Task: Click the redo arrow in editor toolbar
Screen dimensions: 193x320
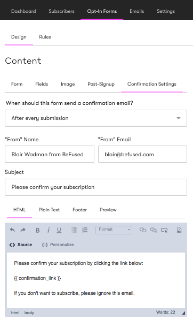Action: click(x=23, y=230)
